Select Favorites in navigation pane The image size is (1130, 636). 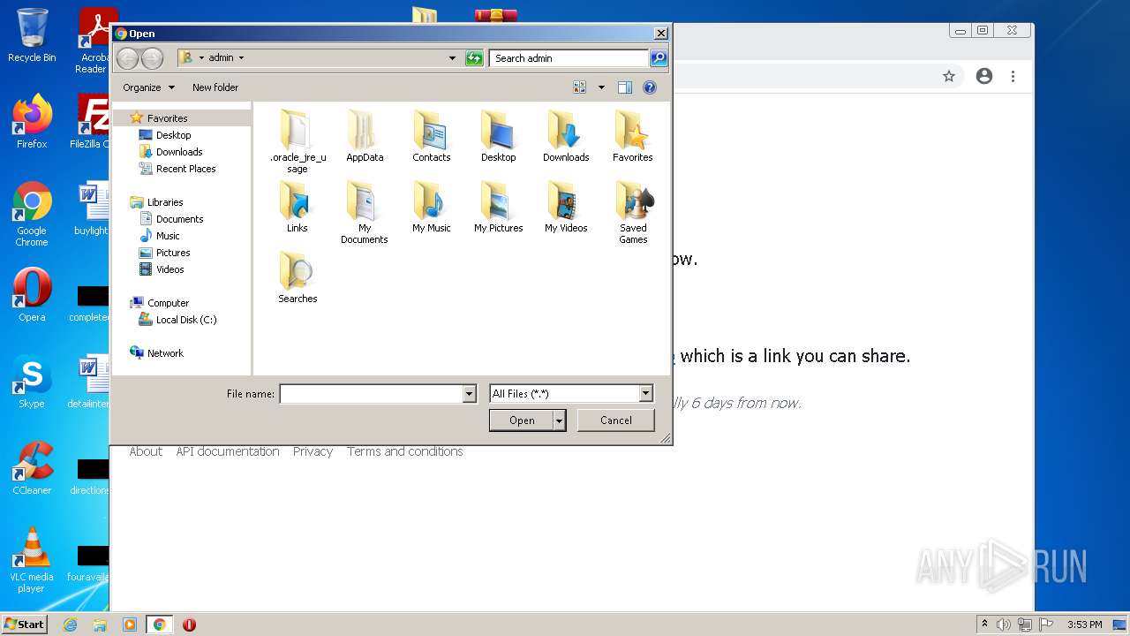167,118
